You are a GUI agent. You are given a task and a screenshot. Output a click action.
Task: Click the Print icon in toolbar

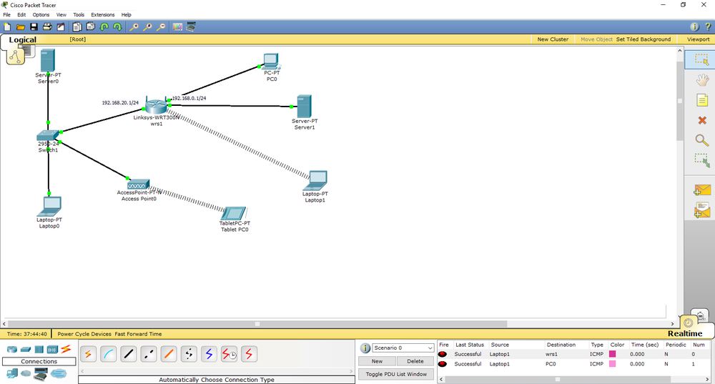click(47, 27)
